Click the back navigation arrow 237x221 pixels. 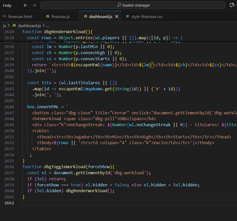tap(26, 5)
